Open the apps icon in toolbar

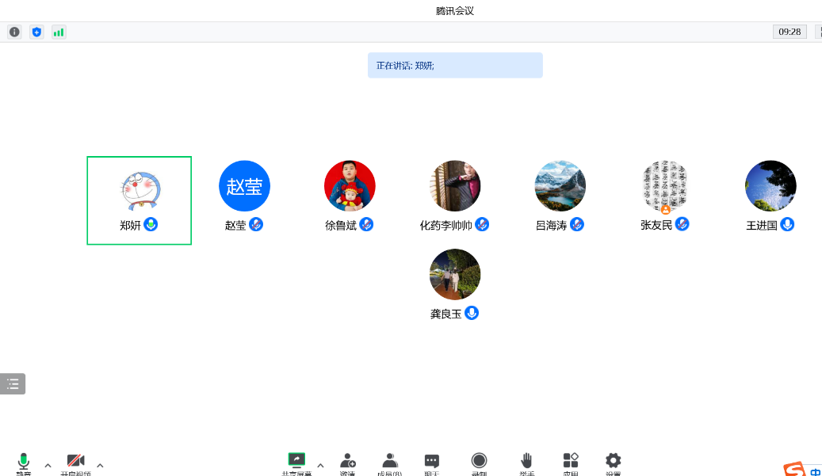click(571, 461)
